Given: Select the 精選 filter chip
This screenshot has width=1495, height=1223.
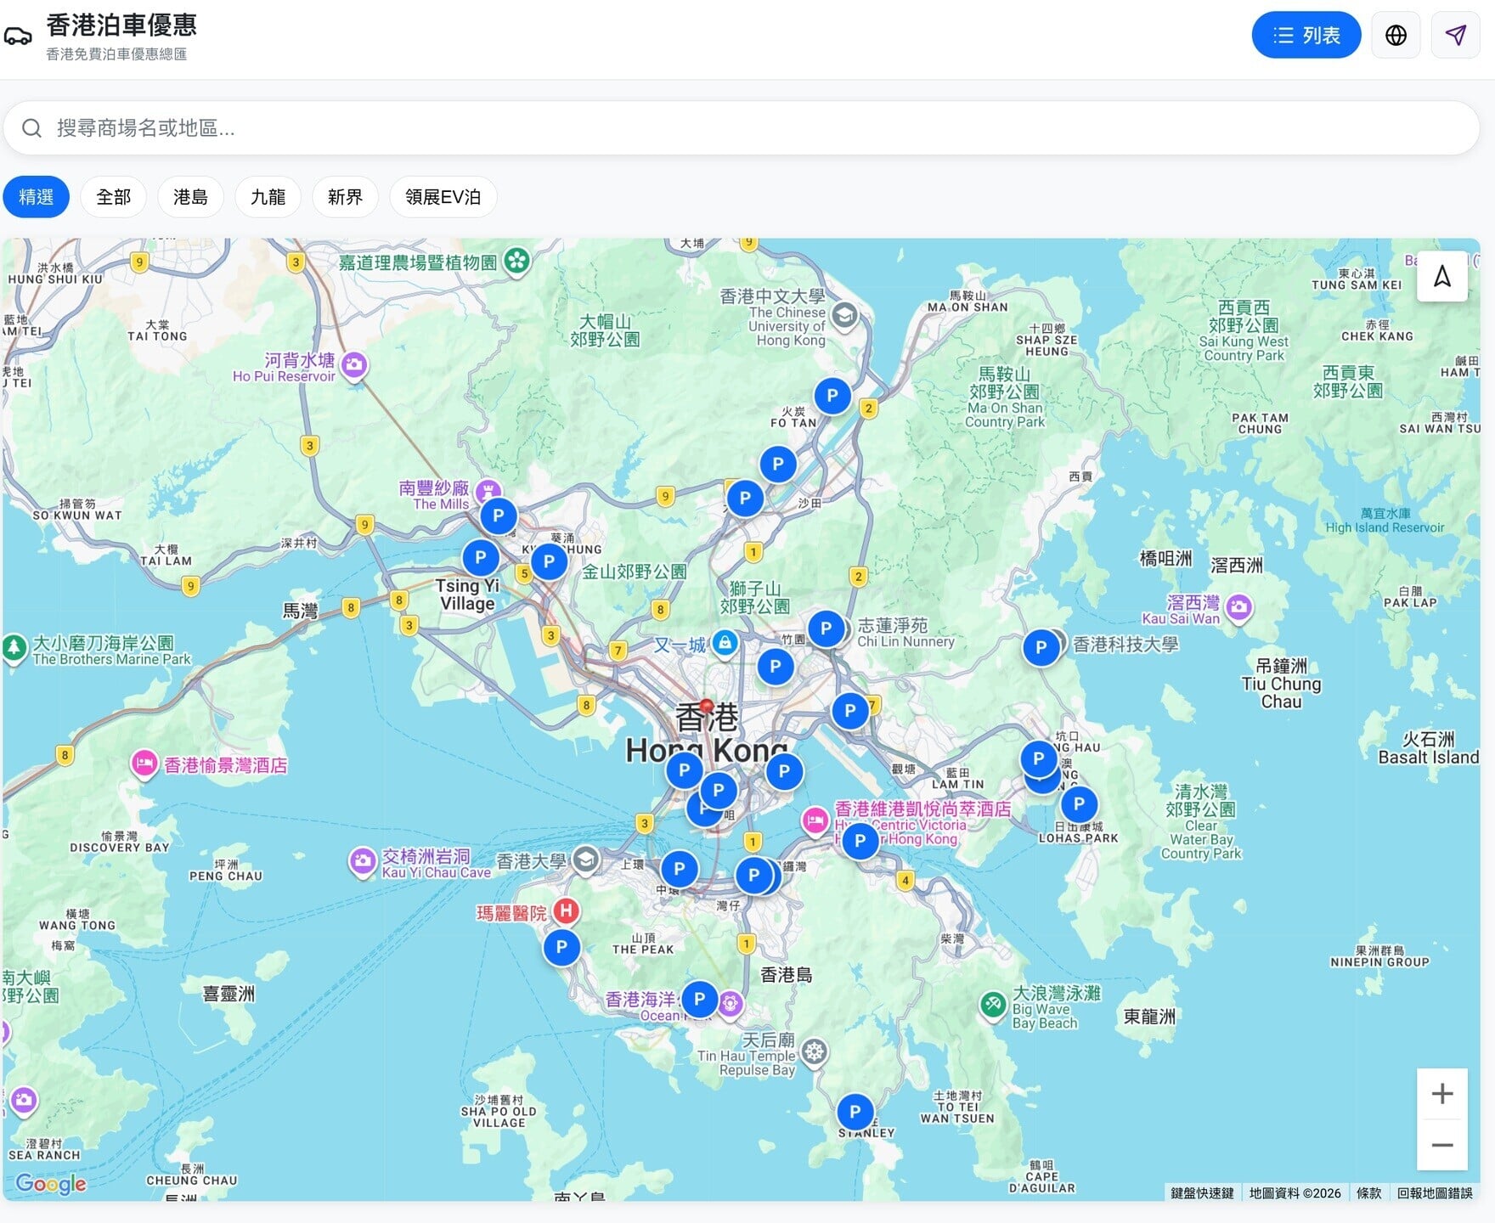Looking at the screenshot, I should [37, 197].
